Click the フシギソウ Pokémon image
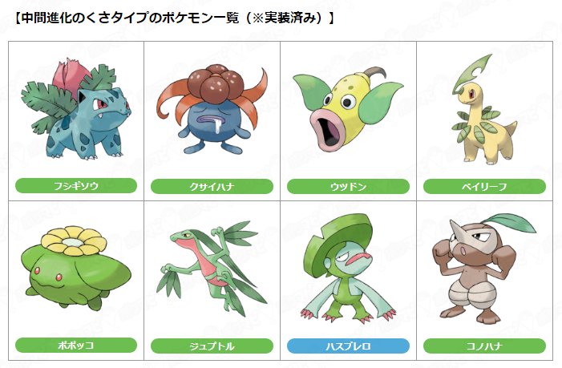The image size is (562, 368). tap(76, 110)
